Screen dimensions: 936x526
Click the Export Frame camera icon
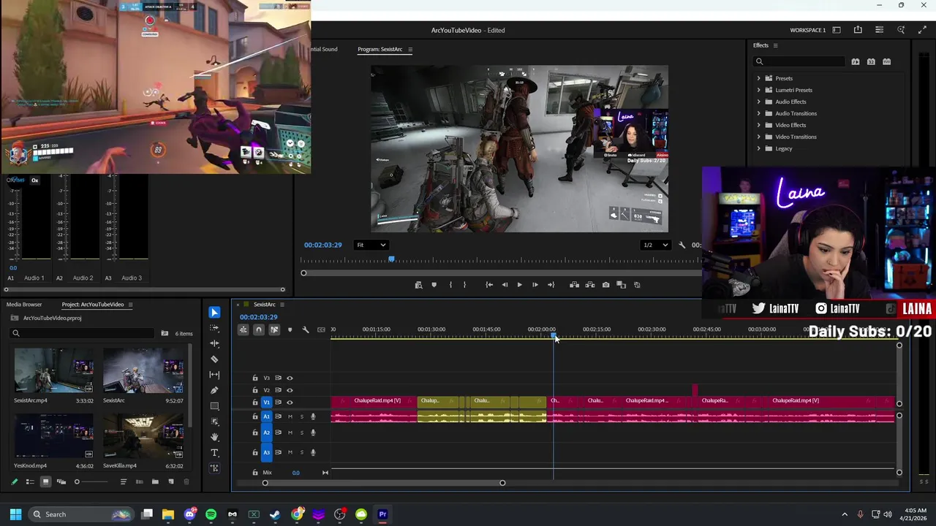(x=605, y=285)
